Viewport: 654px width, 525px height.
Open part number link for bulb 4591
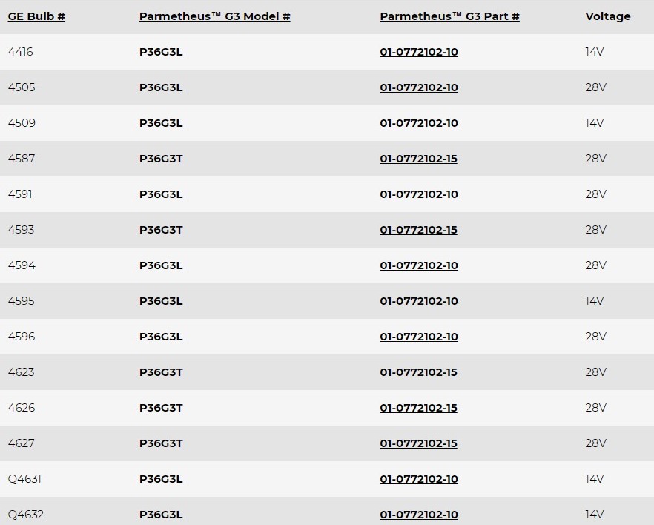[x=419, y=194]
